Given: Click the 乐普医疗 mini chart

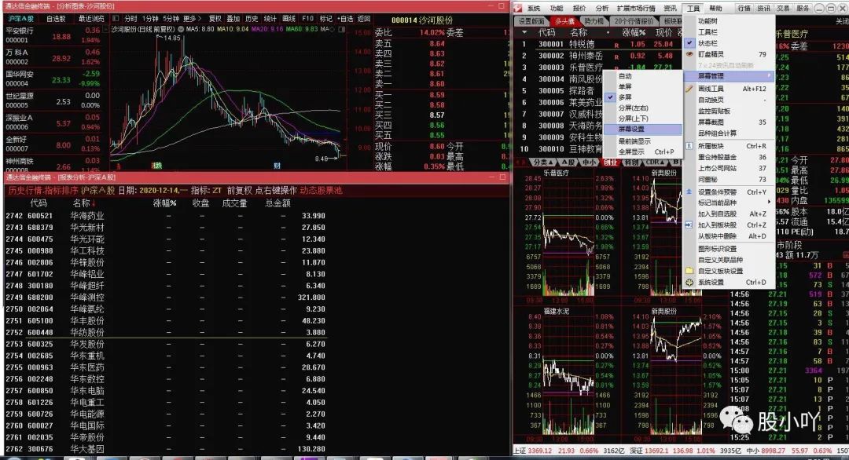Looking at the screenshot, I should click(x=568, y=235).
